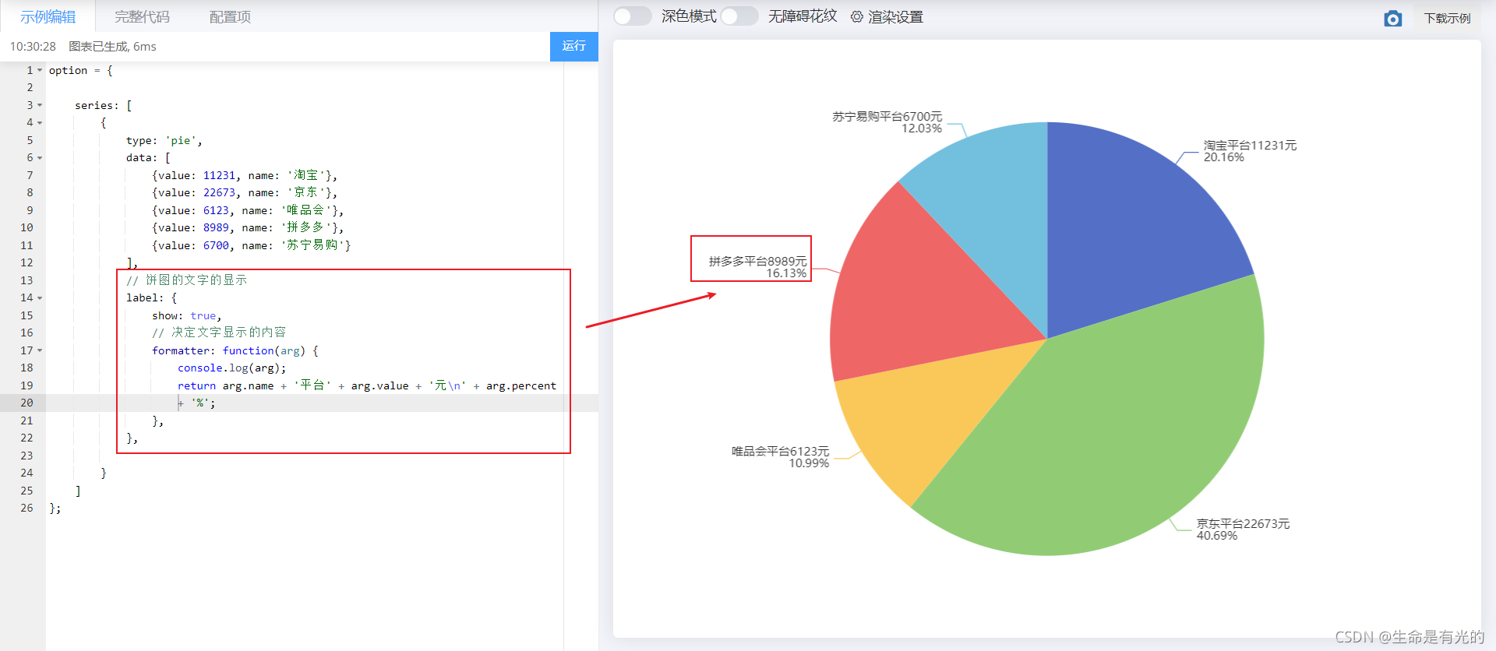This screenshot has height=651, width=1496.
Task: Click the value 8989 拼多多 data line
Action: point(248,227)
